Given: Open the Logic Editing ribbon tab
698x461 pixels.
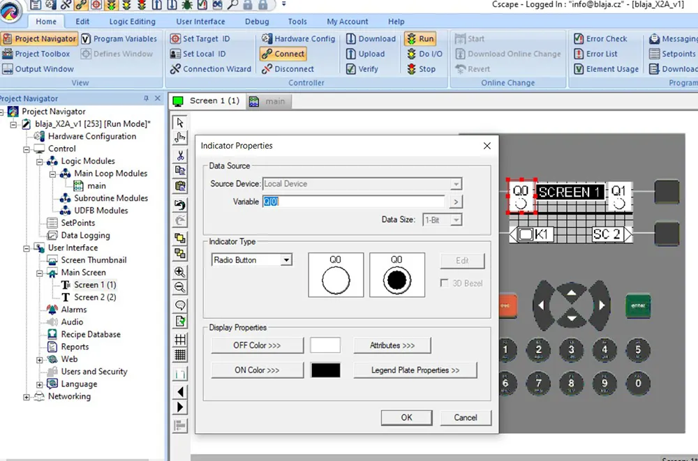Looking at the screenshot, I should point(132,22).
